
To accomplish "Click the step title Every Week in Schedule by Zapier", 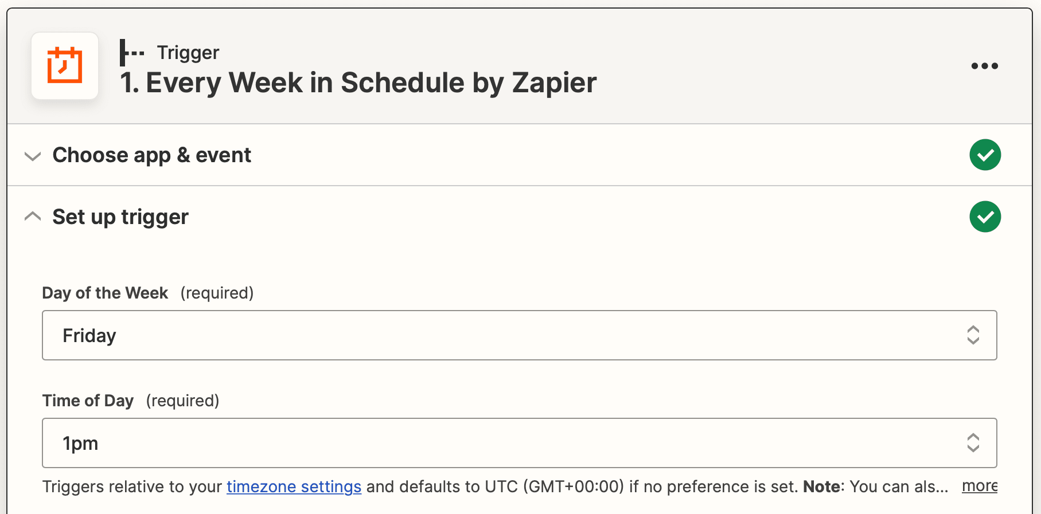I will [x=358, y=82].
